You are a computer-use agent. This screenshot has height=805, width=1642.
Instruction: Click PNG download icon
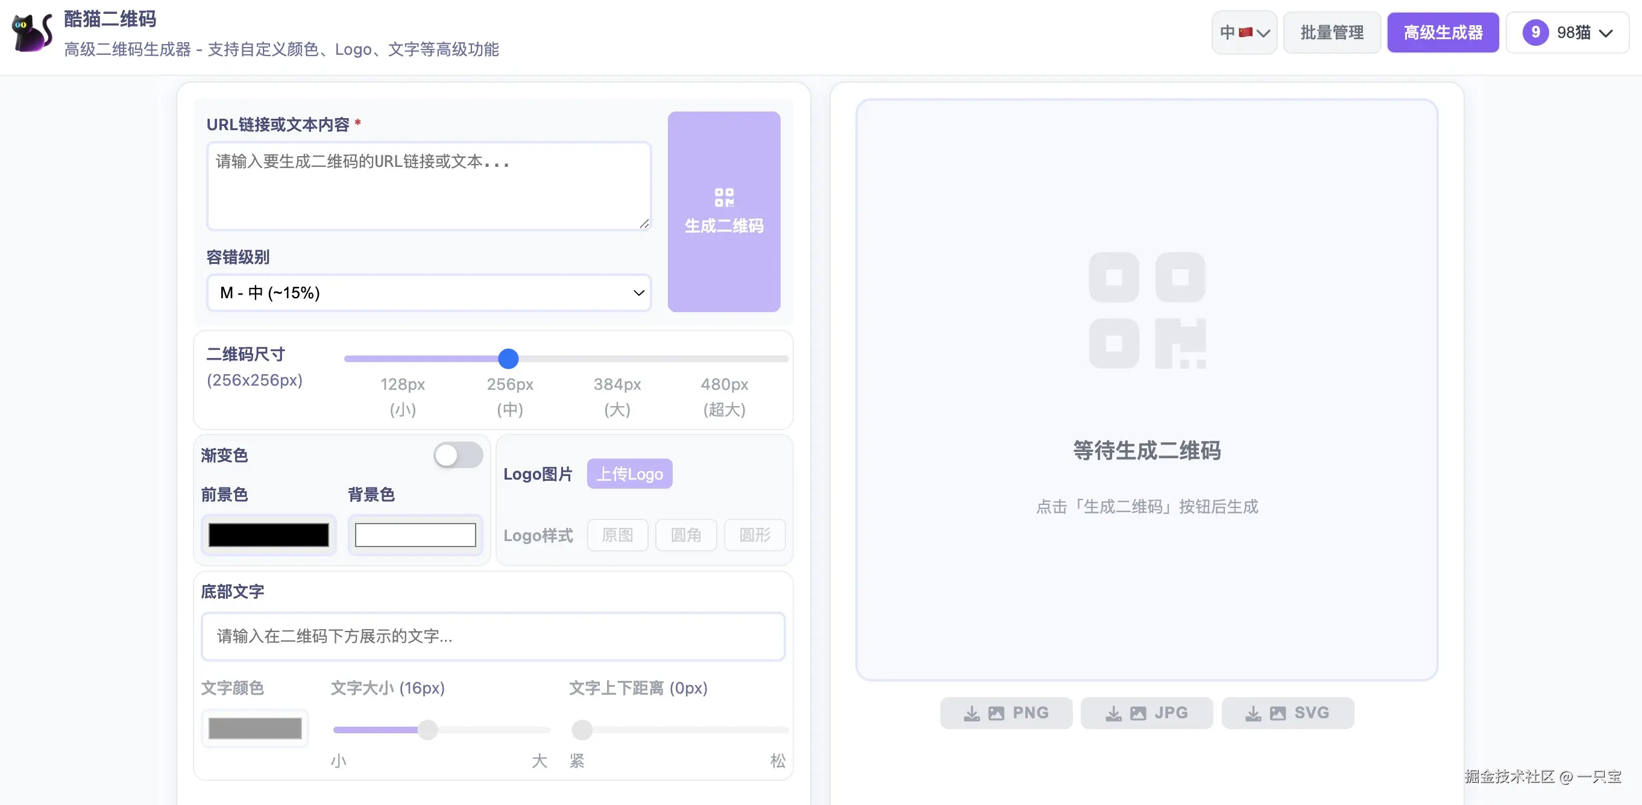coord(972,713)
